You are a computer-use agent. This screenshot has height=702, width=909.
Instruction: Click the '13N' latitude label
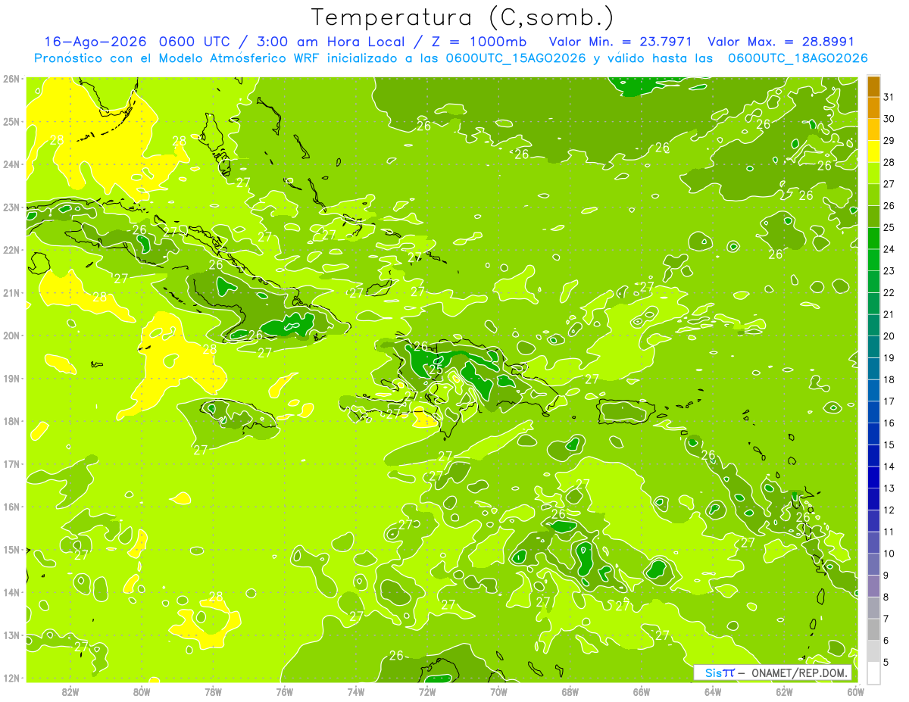click(11, 635)
